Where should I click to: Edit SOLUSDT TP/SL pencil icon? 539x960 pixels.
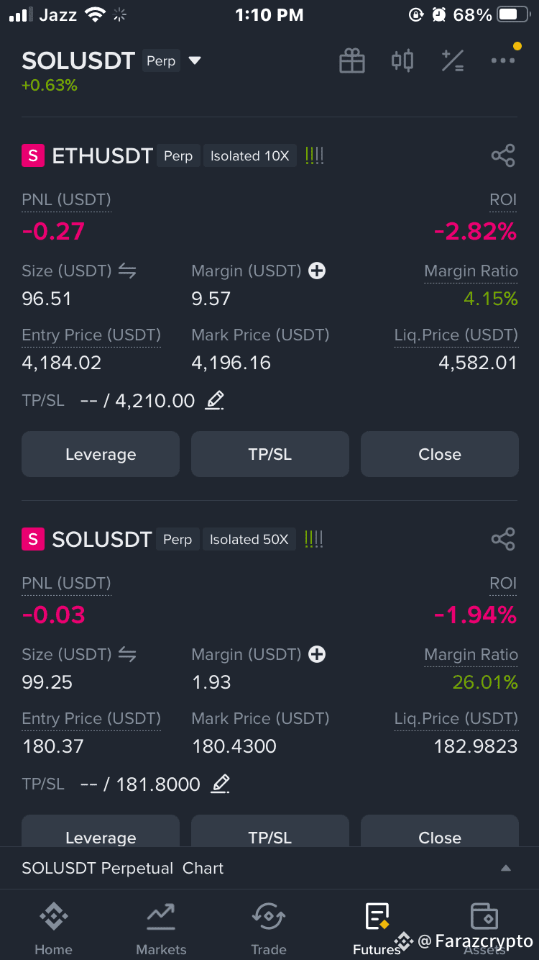point(220,784)
